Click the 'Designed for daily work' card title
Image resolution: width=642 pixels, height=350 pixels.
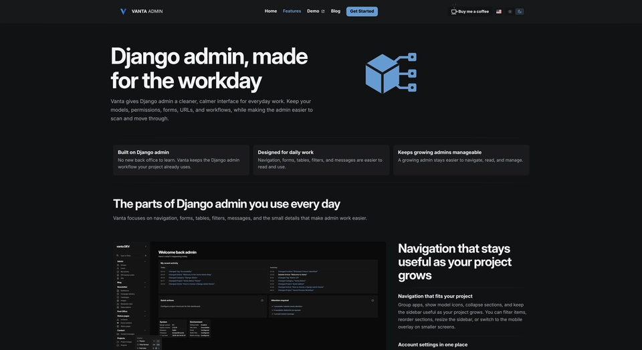pos(286,152)
